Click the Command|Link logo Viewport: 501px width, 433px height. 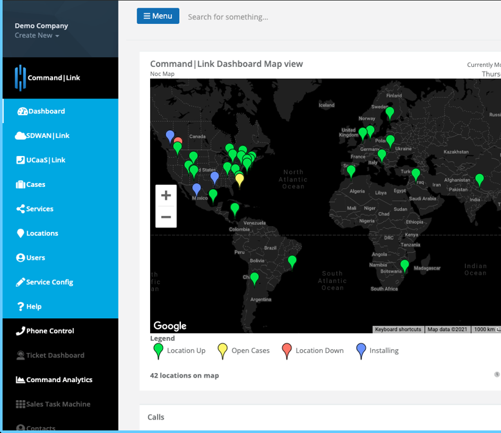47,78
